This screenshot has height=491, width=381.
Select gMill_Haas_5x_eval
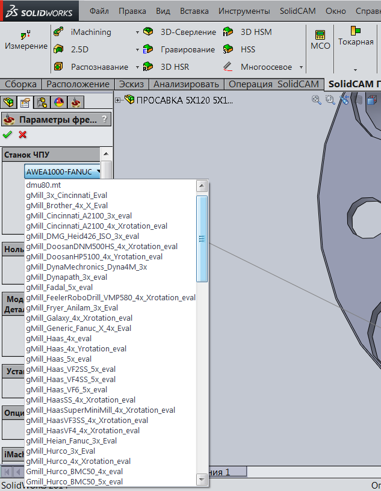pos(110,359)
